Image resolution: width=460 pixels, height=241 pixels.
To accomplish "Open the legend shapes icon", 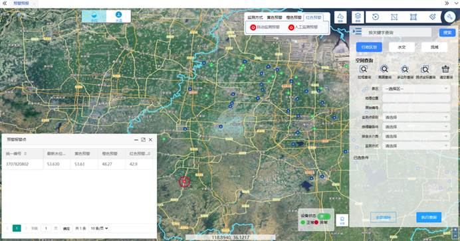I will [x=340, y=17].
